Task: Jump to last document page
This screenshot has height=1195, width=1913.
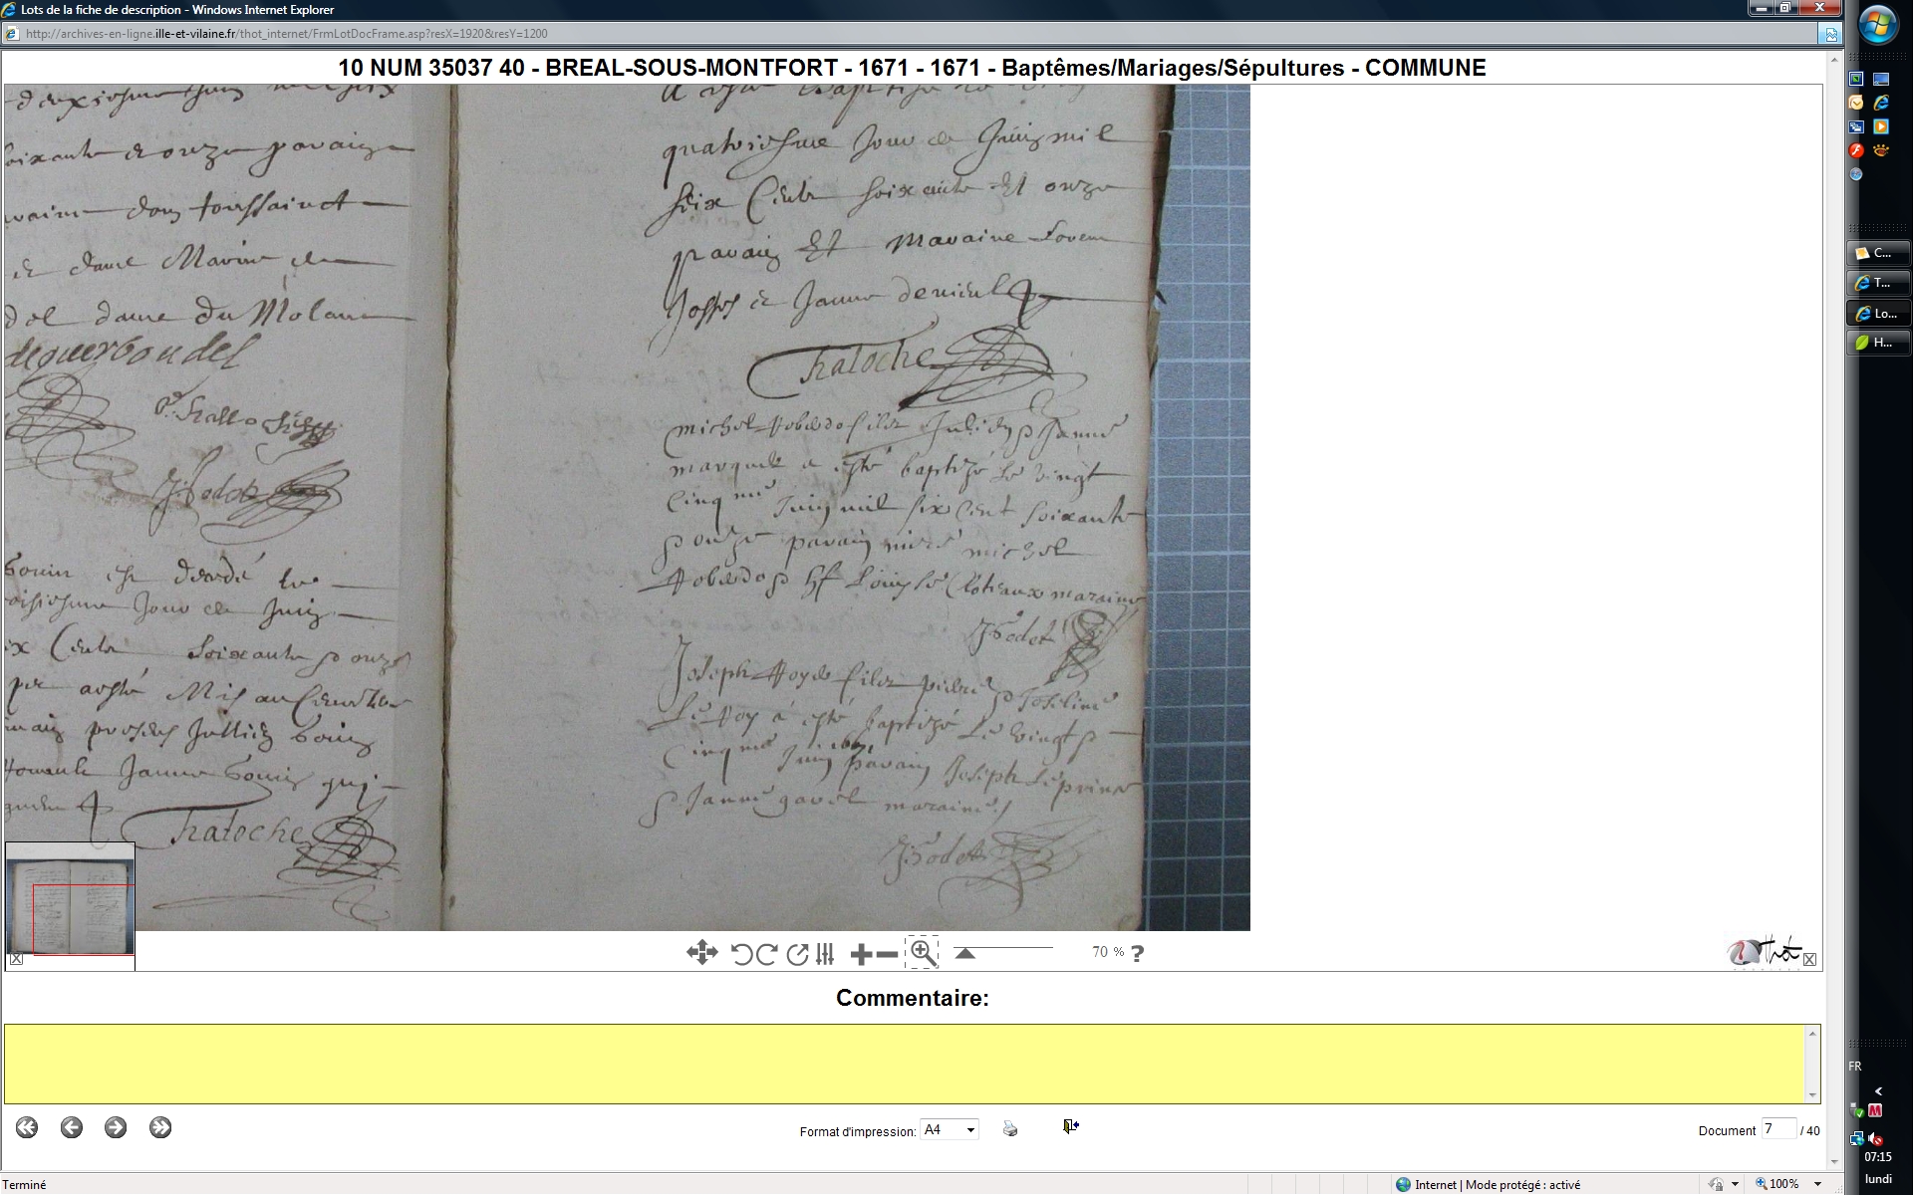Action: pyautogui.click(x=160, y=1127)
